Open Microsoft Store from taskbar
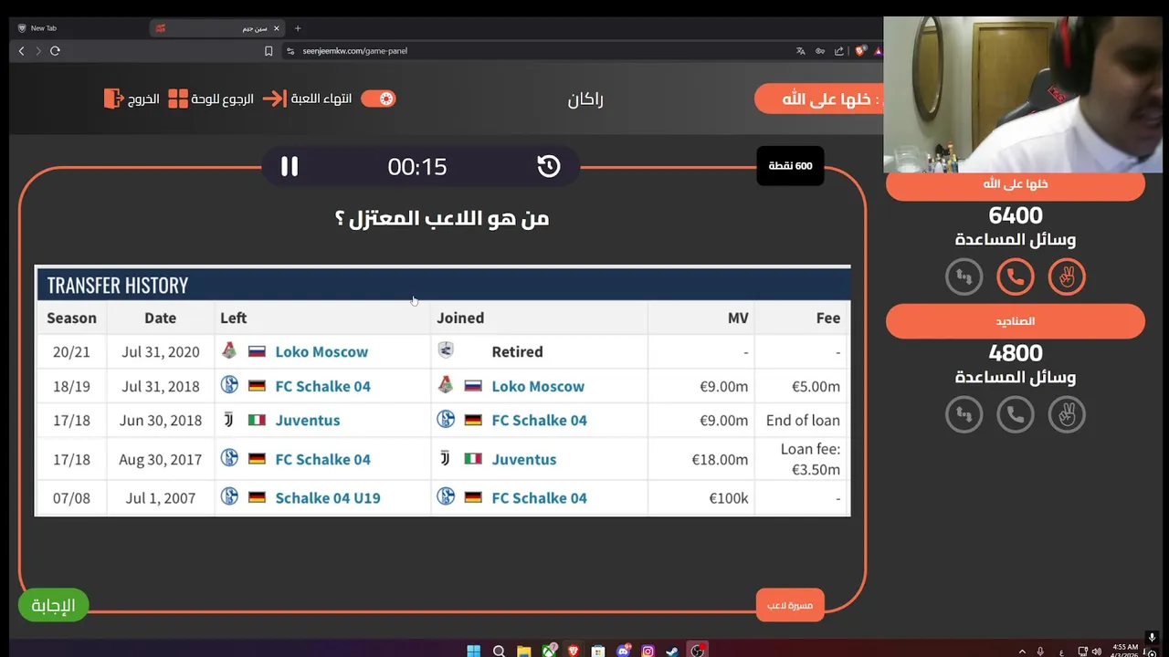Screen dimensions: 1169x657 tap(598, 651)
